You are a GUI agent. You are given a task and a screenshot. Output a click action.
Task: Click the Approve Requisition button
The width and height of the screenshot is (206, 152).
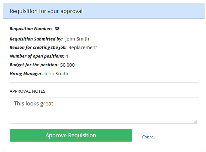click(71, 135)
